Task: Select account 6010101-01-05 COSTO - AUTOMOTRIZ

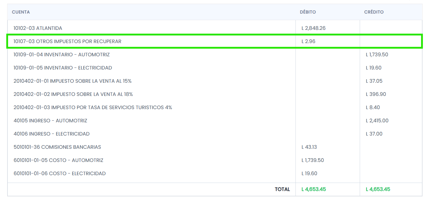Action: coord(59,160)
